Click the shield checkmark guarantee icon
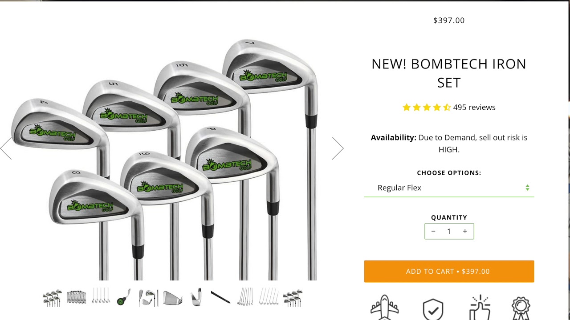The width and height of the screenshot is (570, 320). (x=433, y=309)
